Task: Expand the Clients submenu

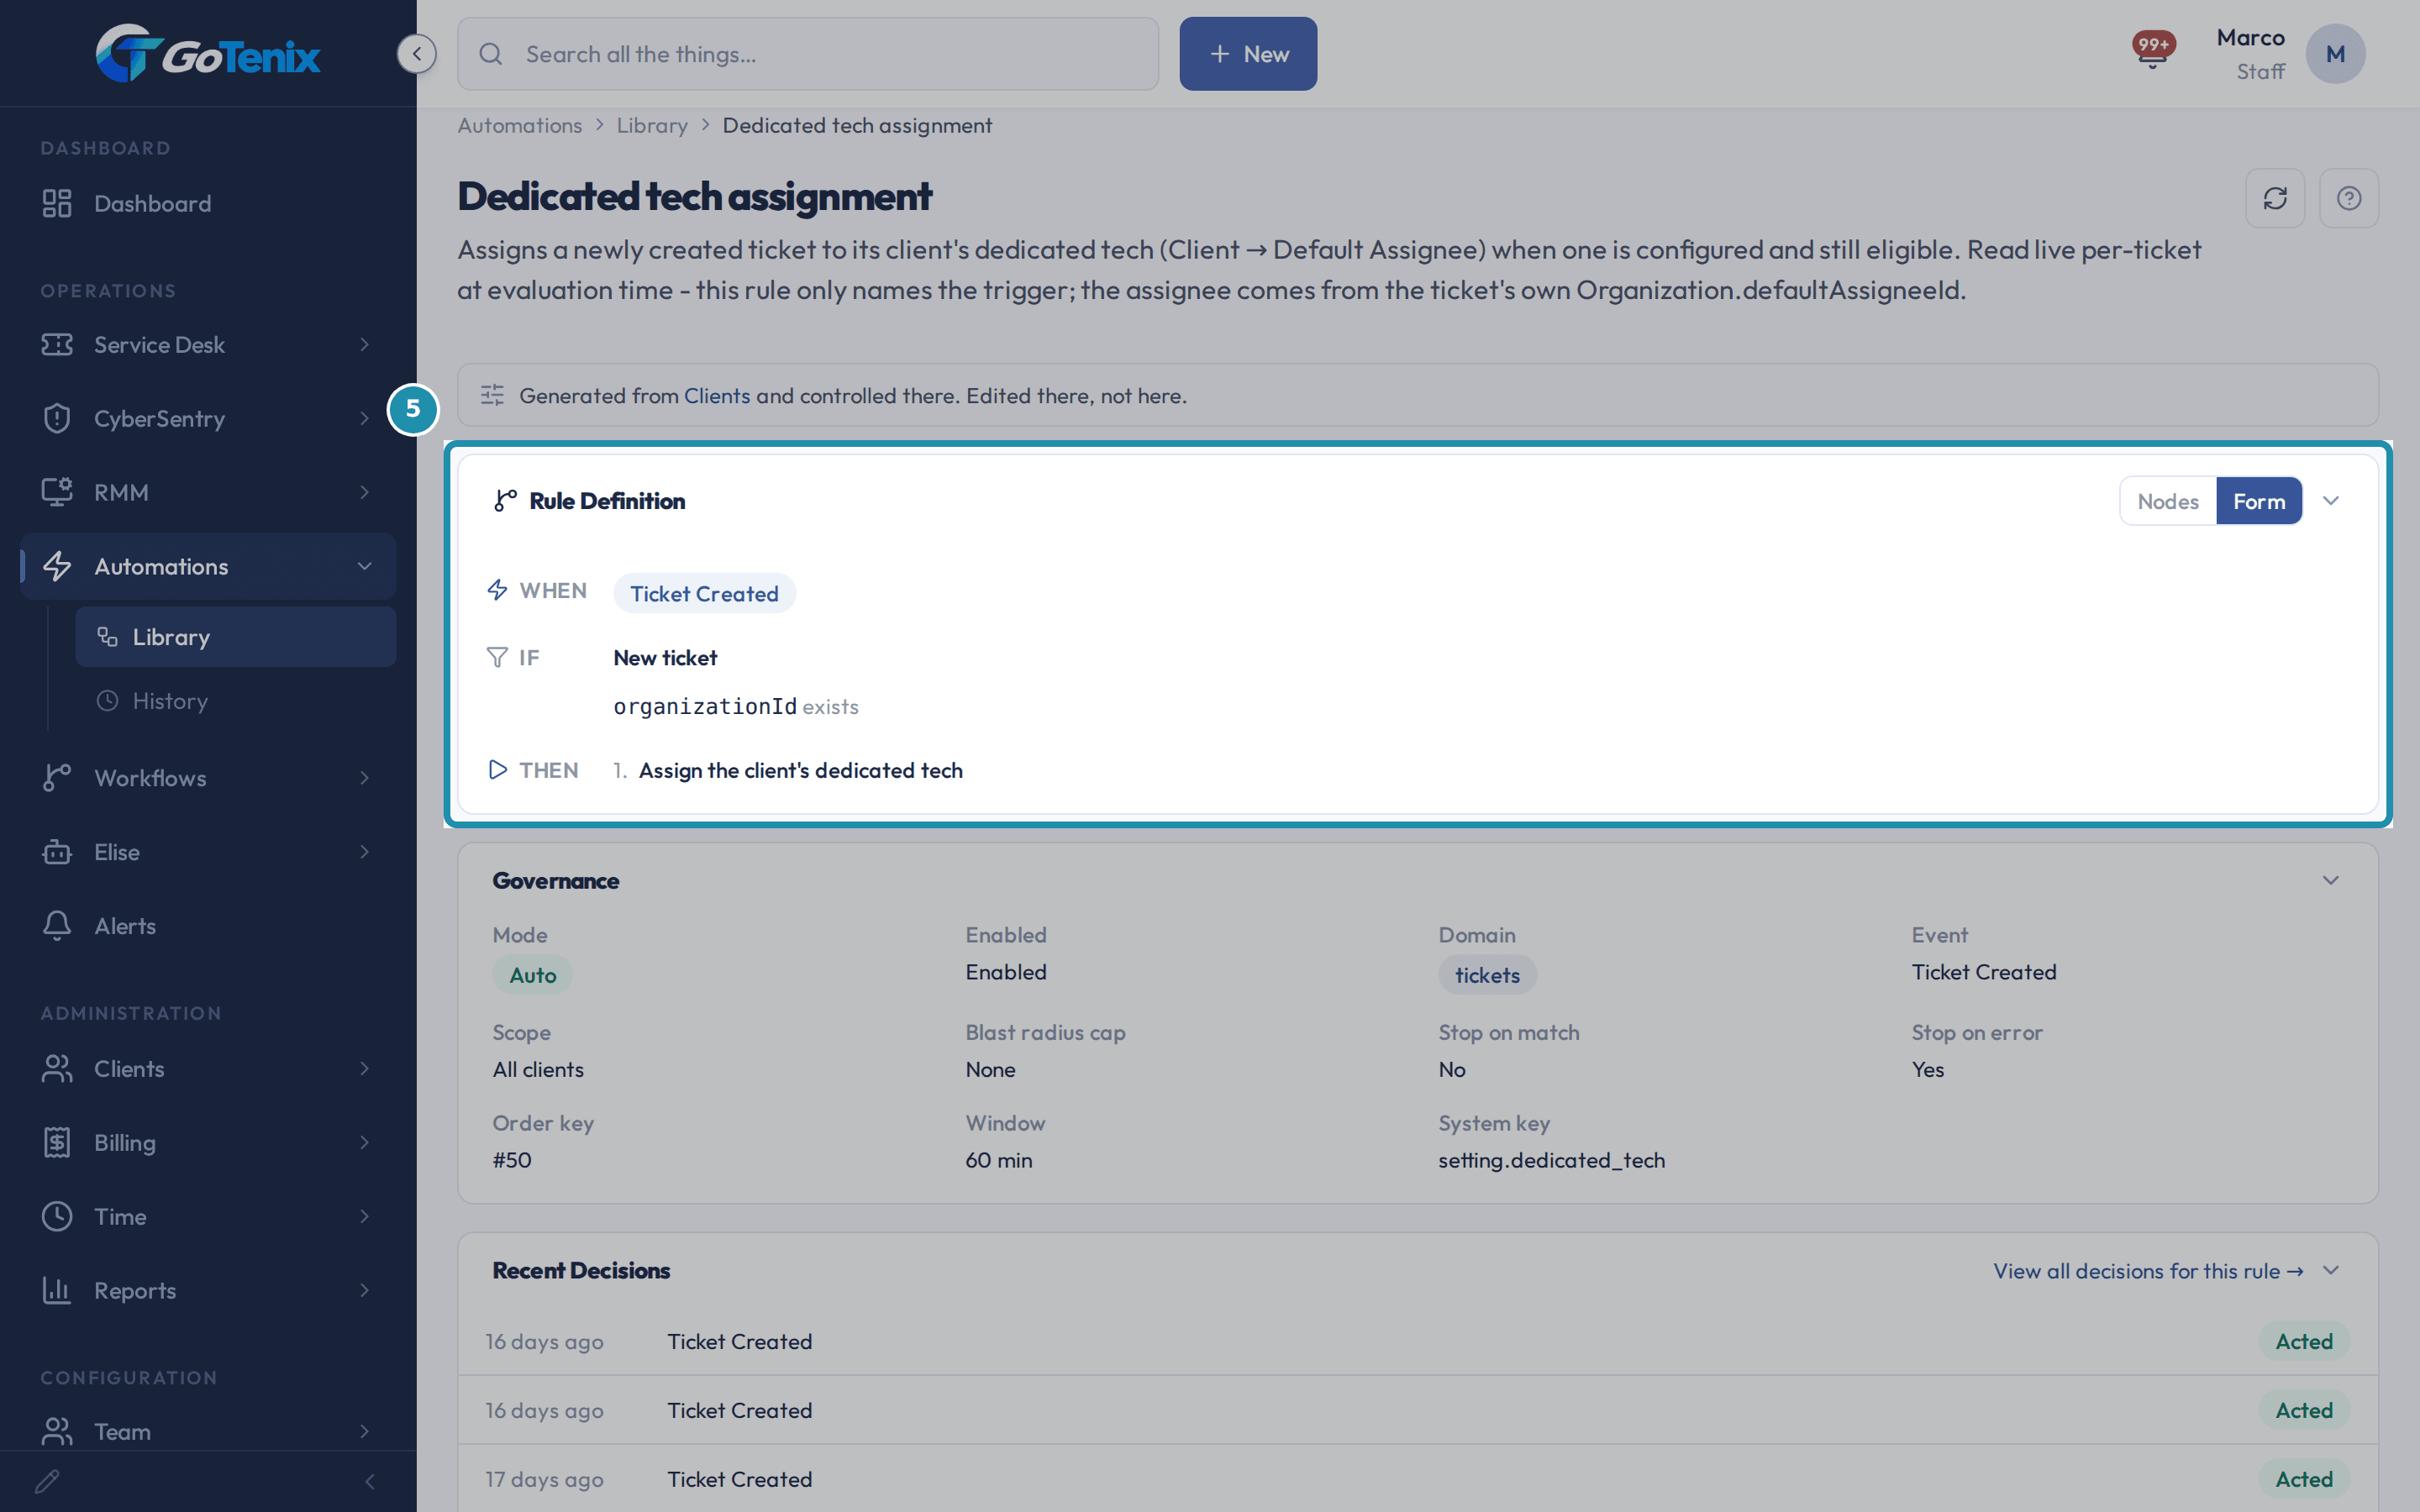Action: click(x=364, y=1068)
